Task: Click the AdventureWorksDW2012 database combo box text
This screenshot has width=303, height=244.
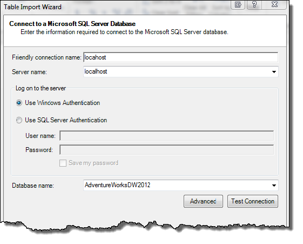Action: point(117,185)
